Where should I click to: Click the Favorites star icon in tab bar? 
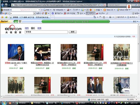2,17
